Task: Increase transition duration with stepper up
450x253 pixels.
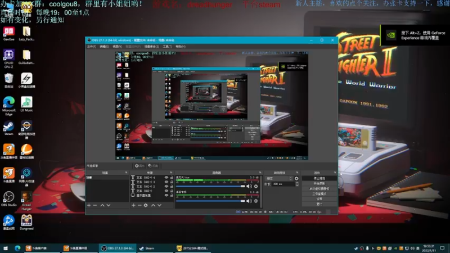Action: point(297,183)
